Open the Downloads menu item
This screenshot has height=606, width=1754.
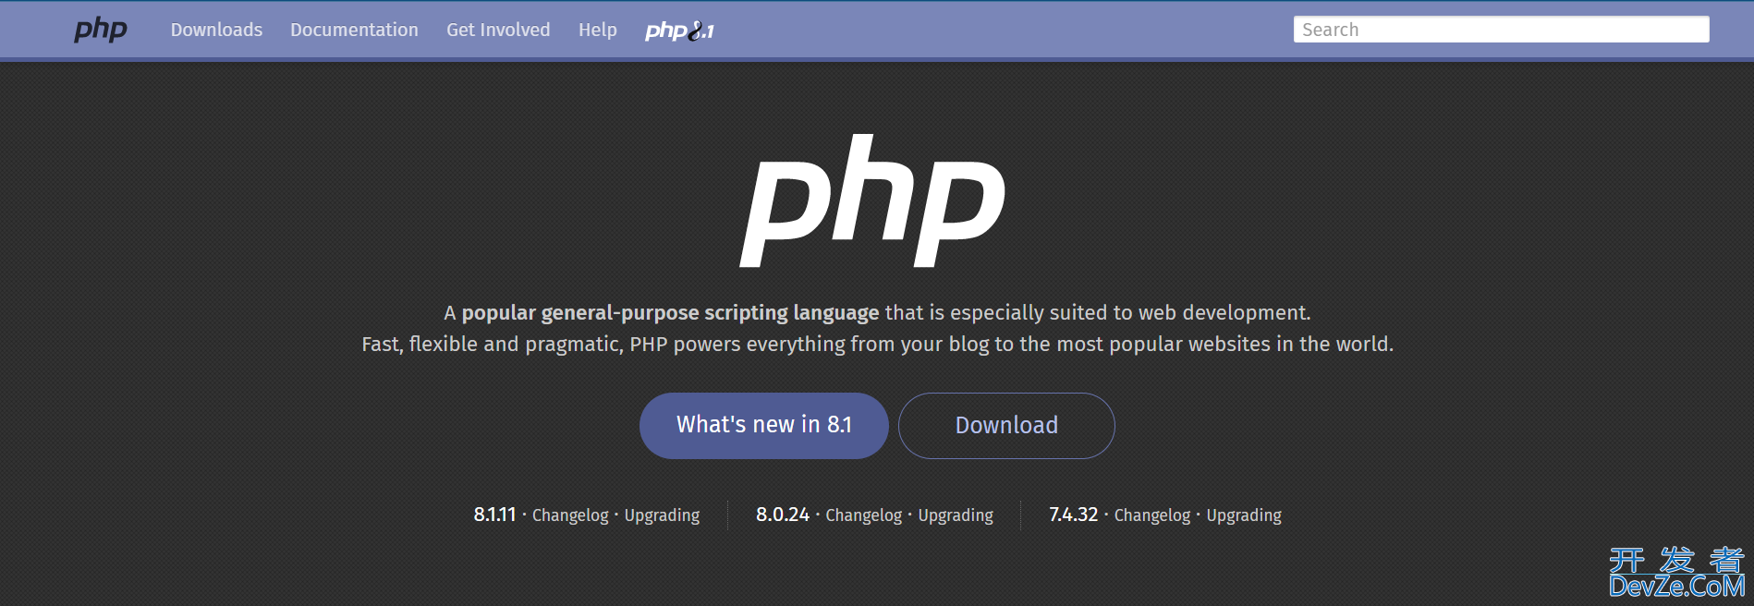(x=216, y=30)
